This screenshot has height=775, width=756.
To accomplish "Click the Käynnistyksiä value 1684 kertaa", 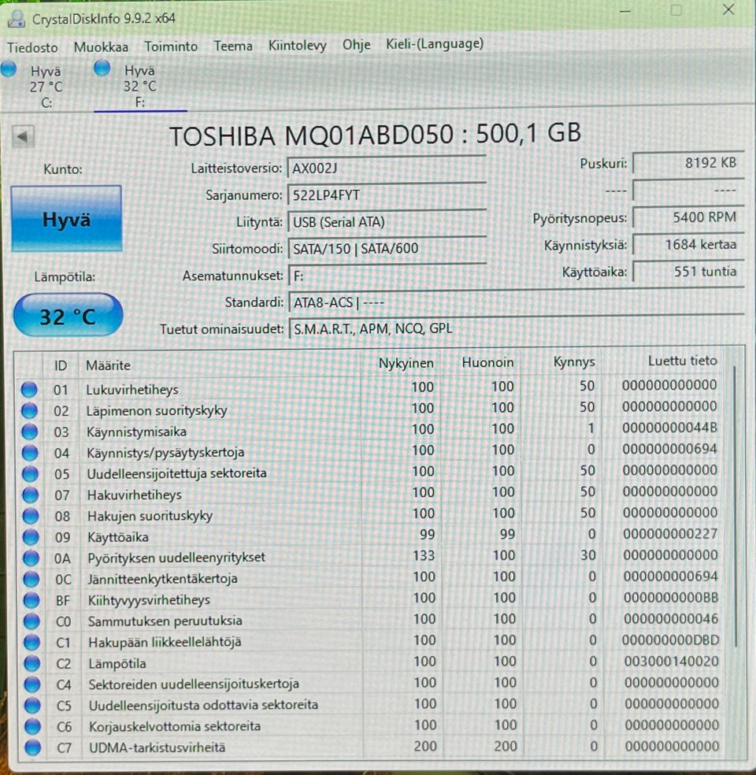I will [x=688, y=245].
